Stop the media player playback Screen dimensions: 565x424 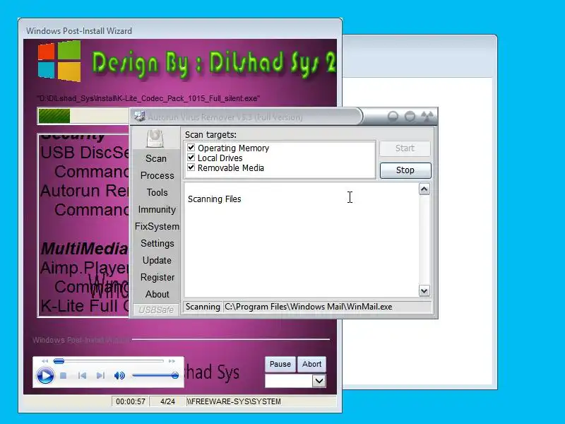coord(64,376)
